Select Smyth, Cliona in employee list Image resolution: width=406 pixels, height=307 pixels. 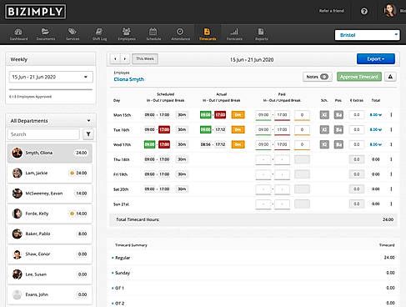50,153
